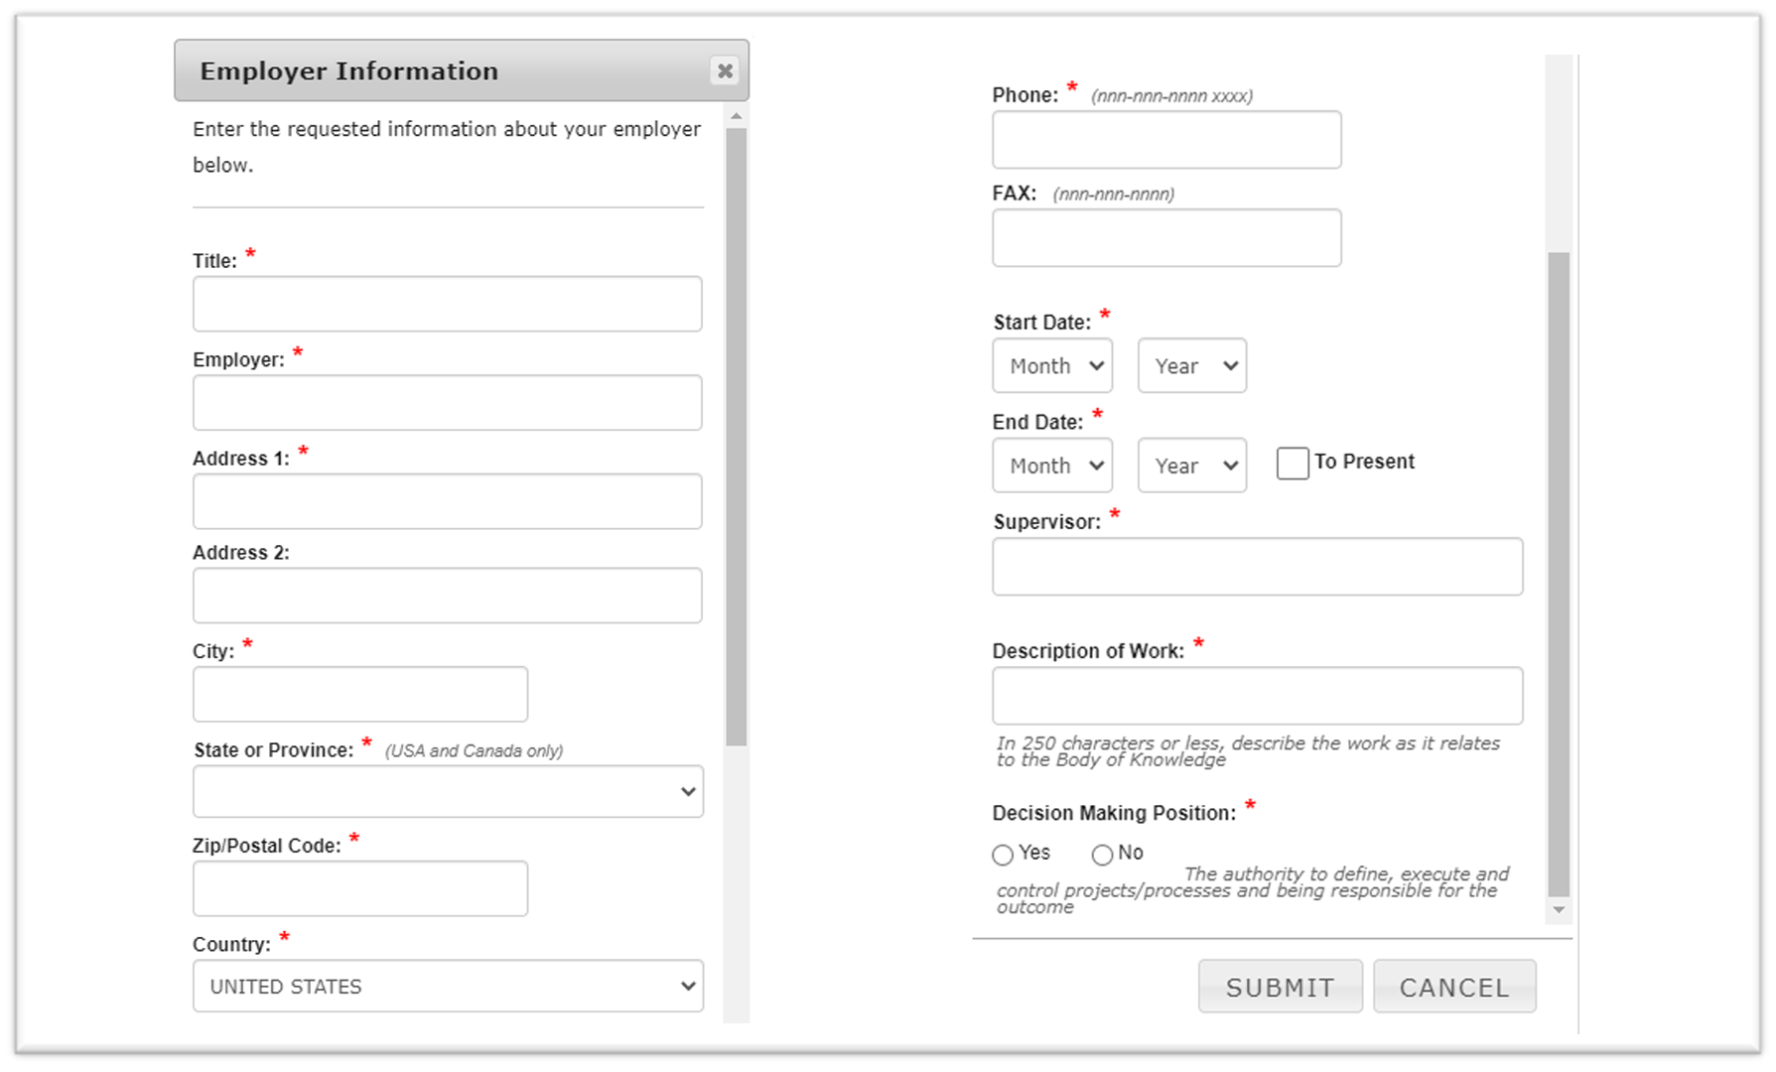This screenshot has height=1072, width=1776.
Task: Click the Supervisor input field
Action: (1258, 567)
